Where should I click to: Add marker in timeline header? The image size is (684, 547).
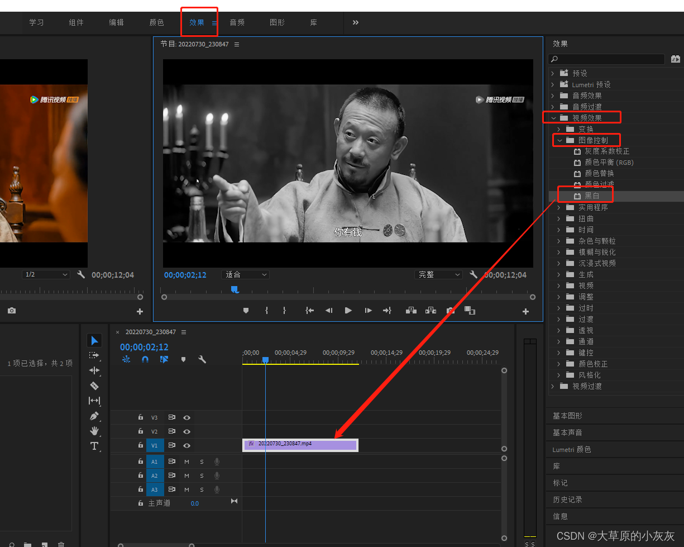183,360
